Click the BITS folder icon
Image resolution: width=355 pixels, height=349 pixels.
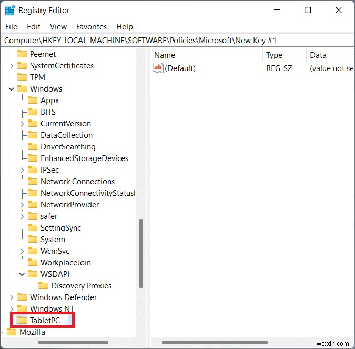33,112
